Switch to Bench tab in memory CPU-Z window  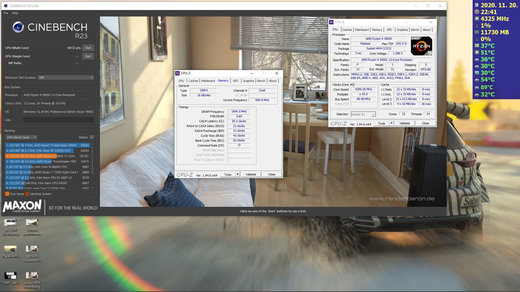[261, 81]
